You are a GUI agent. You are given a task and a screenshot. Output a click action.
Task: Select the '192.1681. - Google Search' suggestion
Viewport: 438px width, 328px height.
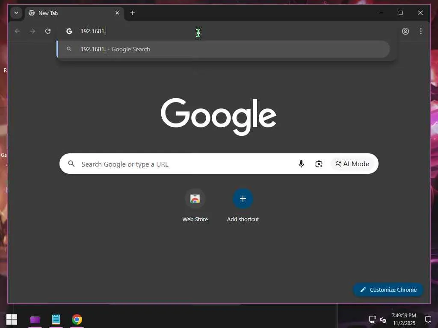pyautogui.click(x=223, y=50)
